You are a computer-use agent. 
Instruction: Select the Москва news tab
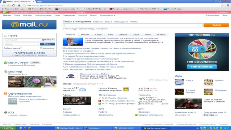pos(85,35)
